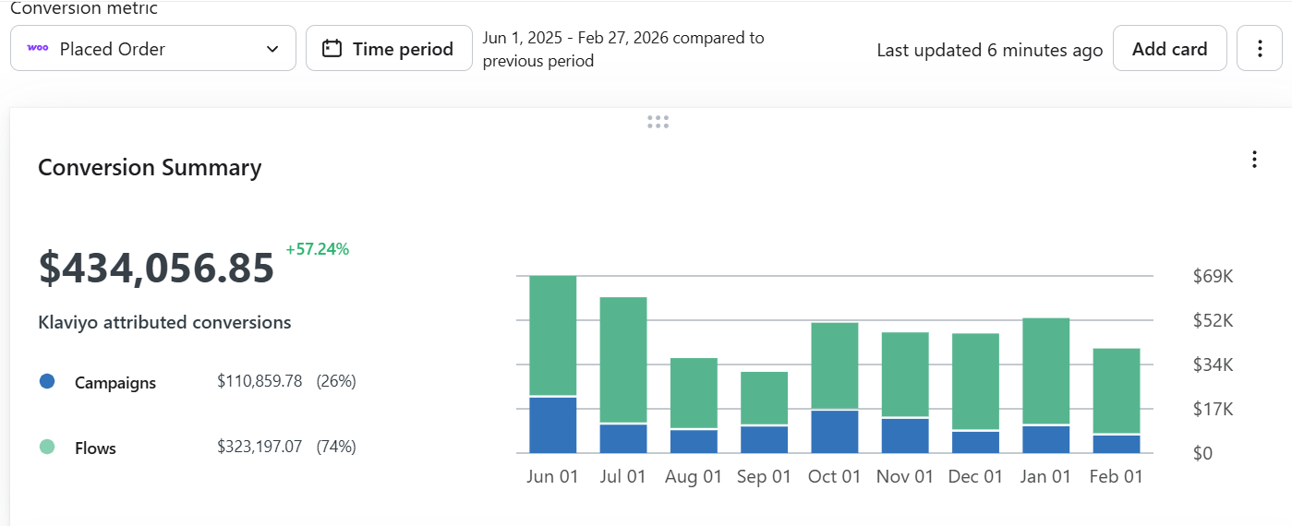The height and width of the screenshot is (526, 1292).
Task: Click the Feb 01 blue Campaigns bar
Action: (1117, 444)
